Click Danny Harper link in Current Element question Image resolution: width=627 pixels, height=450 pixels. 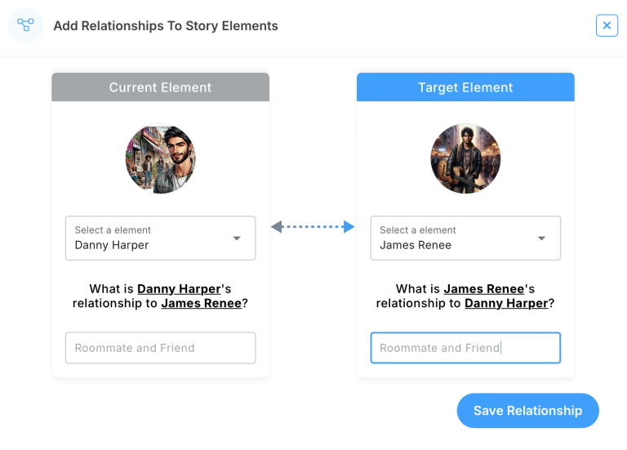click(x=179, y=289)
